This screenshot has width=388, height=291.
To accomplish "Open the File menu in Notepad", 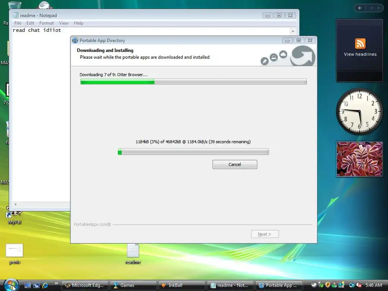I will (18, 23).
